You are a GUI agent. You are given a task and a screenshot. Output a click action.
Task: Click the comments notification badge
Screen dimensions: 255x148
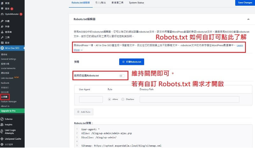coord(12,9)
